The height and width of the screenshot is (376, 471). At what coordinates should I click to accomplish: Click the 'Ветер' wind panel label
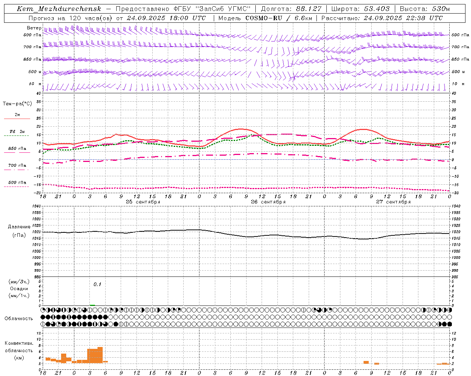tap(34, 28)
